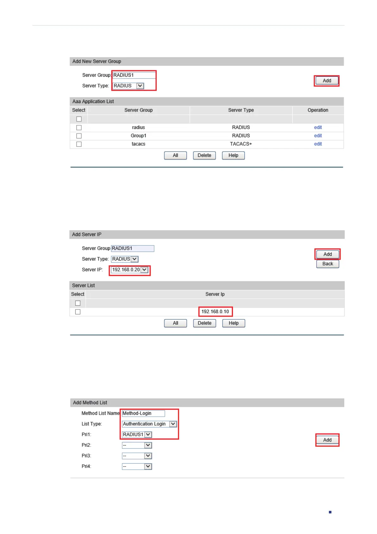Edit the tacacs server group
The height and width of the screenshot is (534, 377).
[x=318, y=144]
